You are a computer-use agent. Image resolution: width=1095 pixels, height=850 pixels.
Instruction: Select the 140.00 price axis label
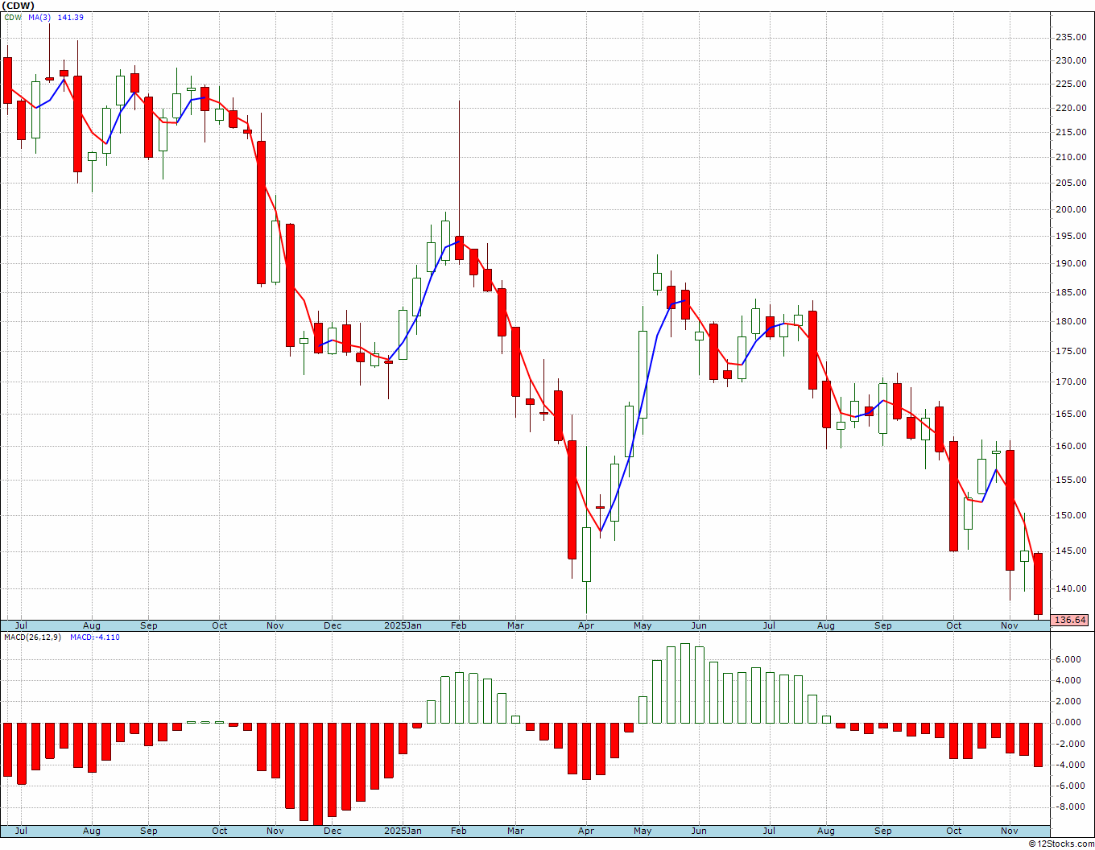point(1072,588)
